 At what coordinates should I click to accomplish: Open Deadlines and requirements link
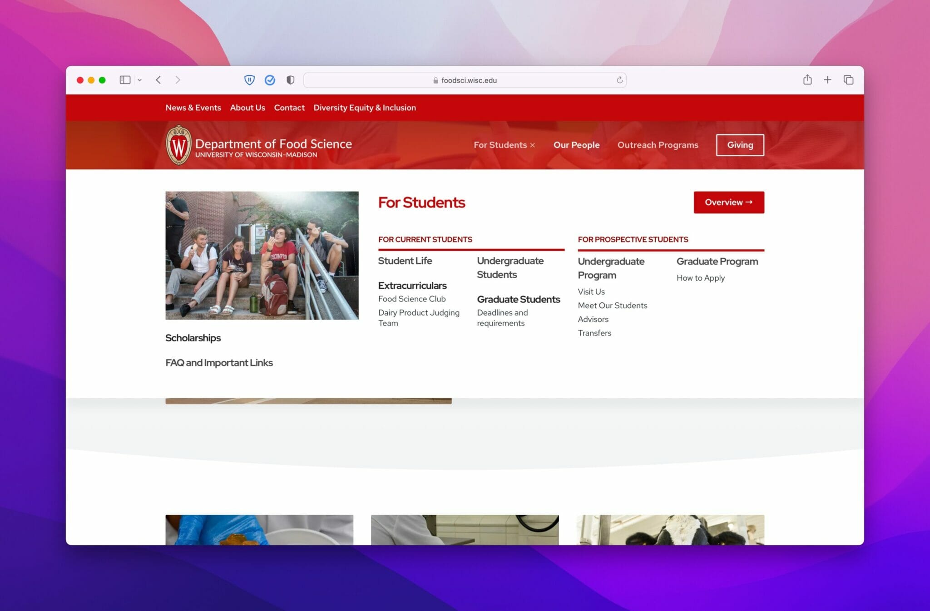(x=502, y=318)
